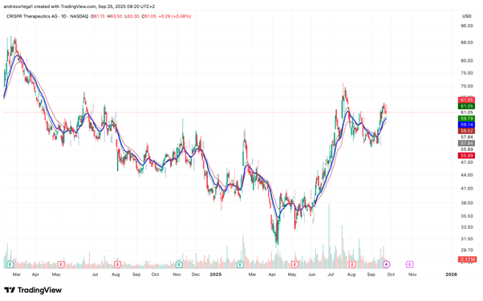Click the red 2.17M volume tag
The image size is (483, 301).
click(x=467, y=259)
